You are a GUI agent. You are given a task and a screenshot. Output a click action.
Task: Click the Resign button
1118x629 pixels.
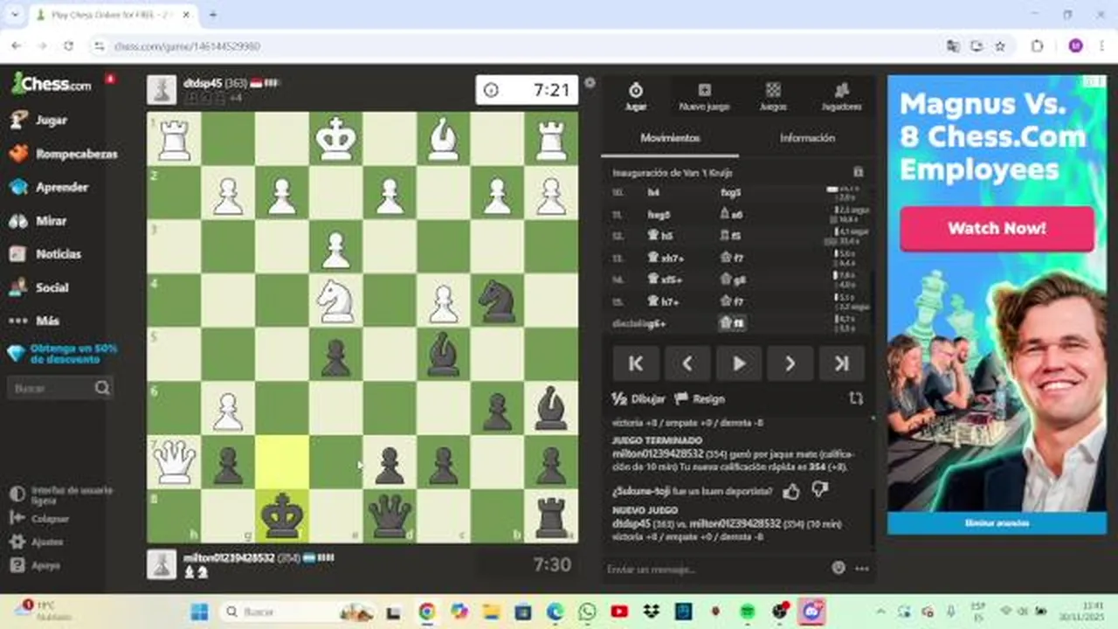click(x=700, y=398)
